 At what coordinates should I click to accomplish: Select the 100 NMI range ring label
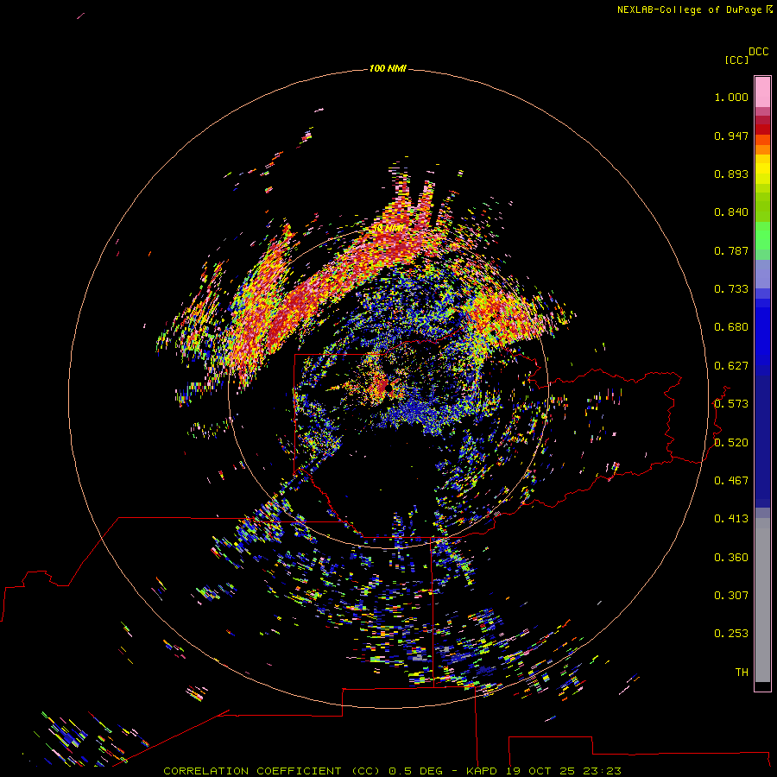click(388, 68)
